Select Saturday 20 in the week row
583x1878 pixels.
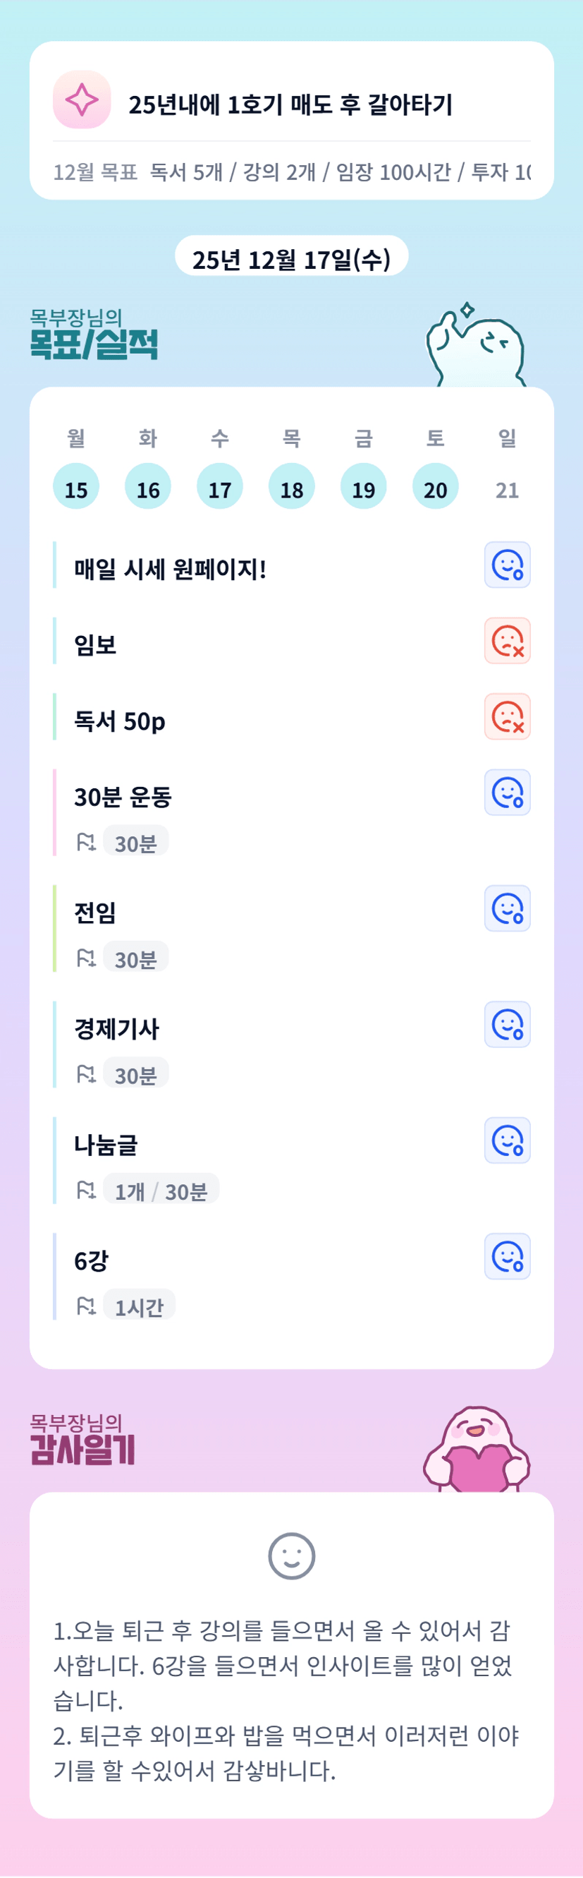[x=435, y=486]
